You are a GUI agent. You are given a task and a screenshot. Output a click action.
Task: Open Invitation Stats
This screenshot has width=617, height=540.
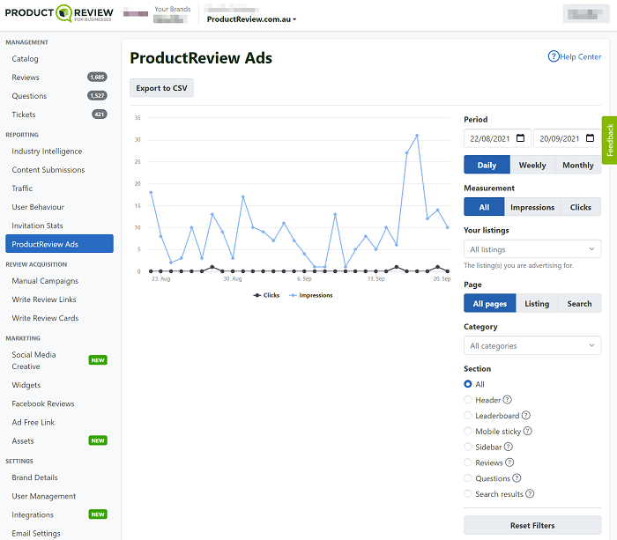(59, 226)
